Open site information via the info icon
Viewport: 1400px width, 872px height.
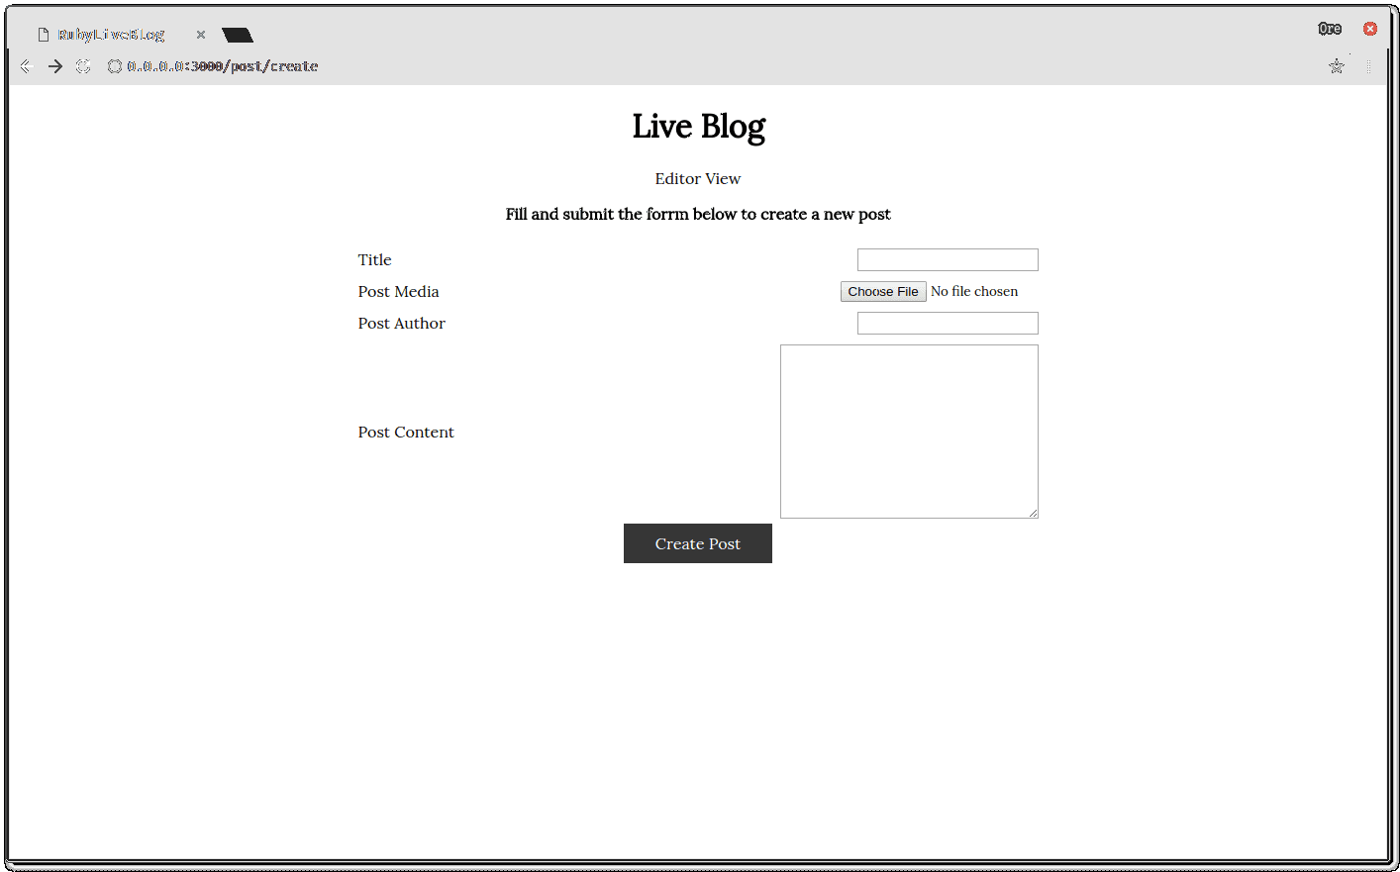(x=115, y=66)
